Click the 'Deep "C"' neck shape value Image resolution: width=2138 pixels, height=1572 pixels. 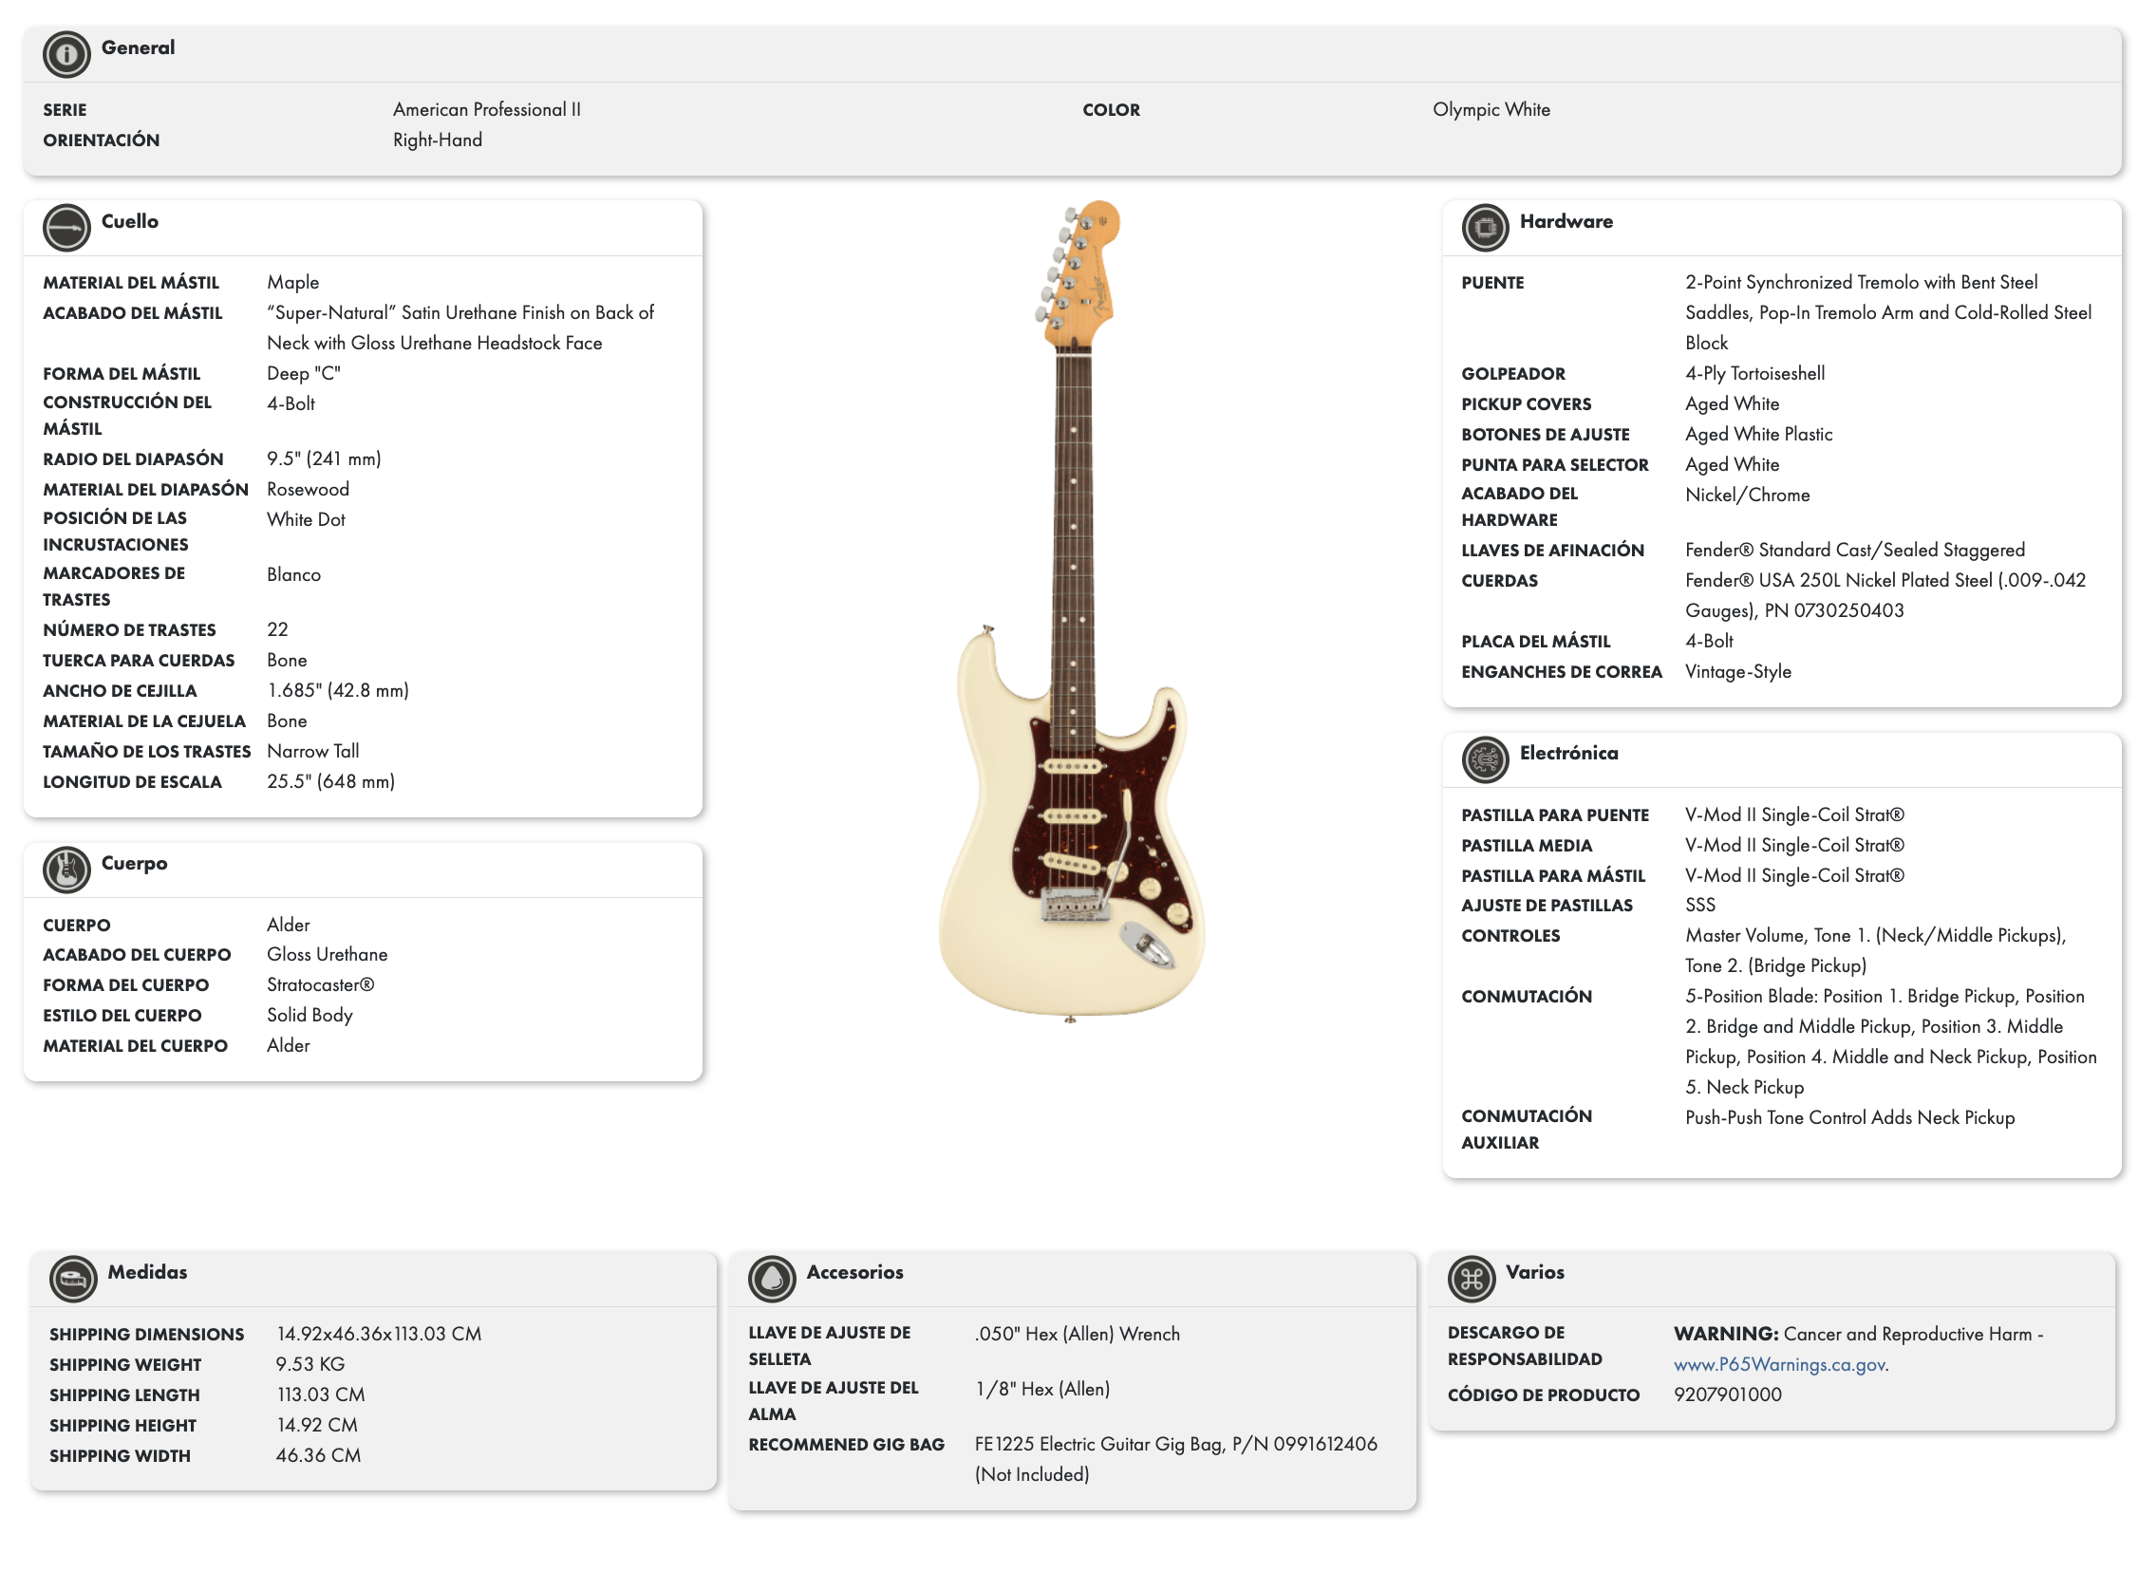point(304,374)
